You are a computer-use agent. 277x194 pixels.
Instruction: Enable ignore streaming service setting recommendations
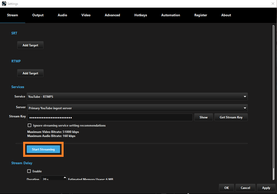(x=30, y=126)
